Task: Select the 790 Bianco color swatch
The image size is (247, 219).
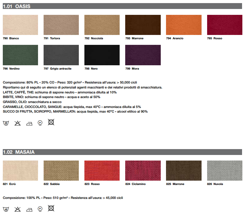Action: click(20, 25)
